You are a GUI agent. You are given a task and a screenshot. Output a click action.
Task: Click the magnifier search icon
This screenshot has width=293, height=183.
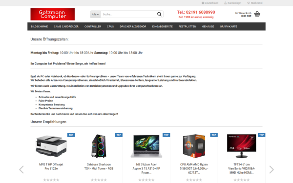[159, 14]
